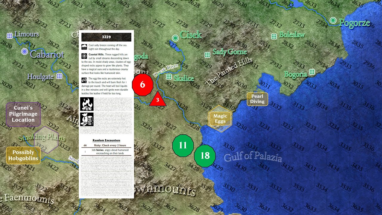Click the campfire icon in hex card

87,104
